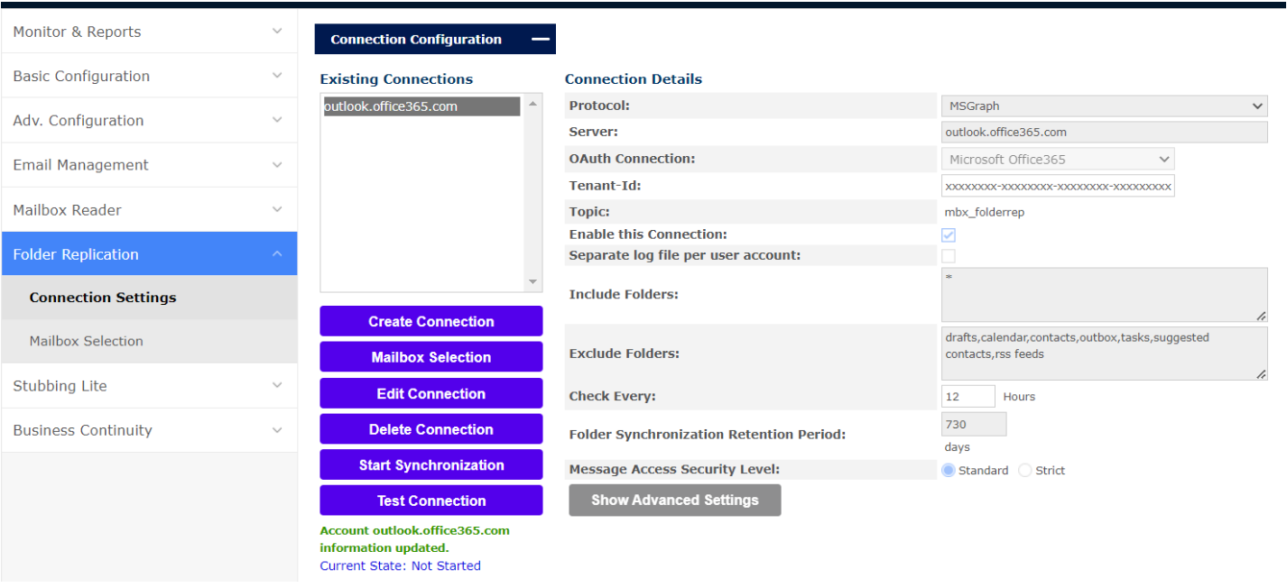This screenshot has width=1287, height=588.
Task: Expand Email Management chevron
Action: [277, 165]
